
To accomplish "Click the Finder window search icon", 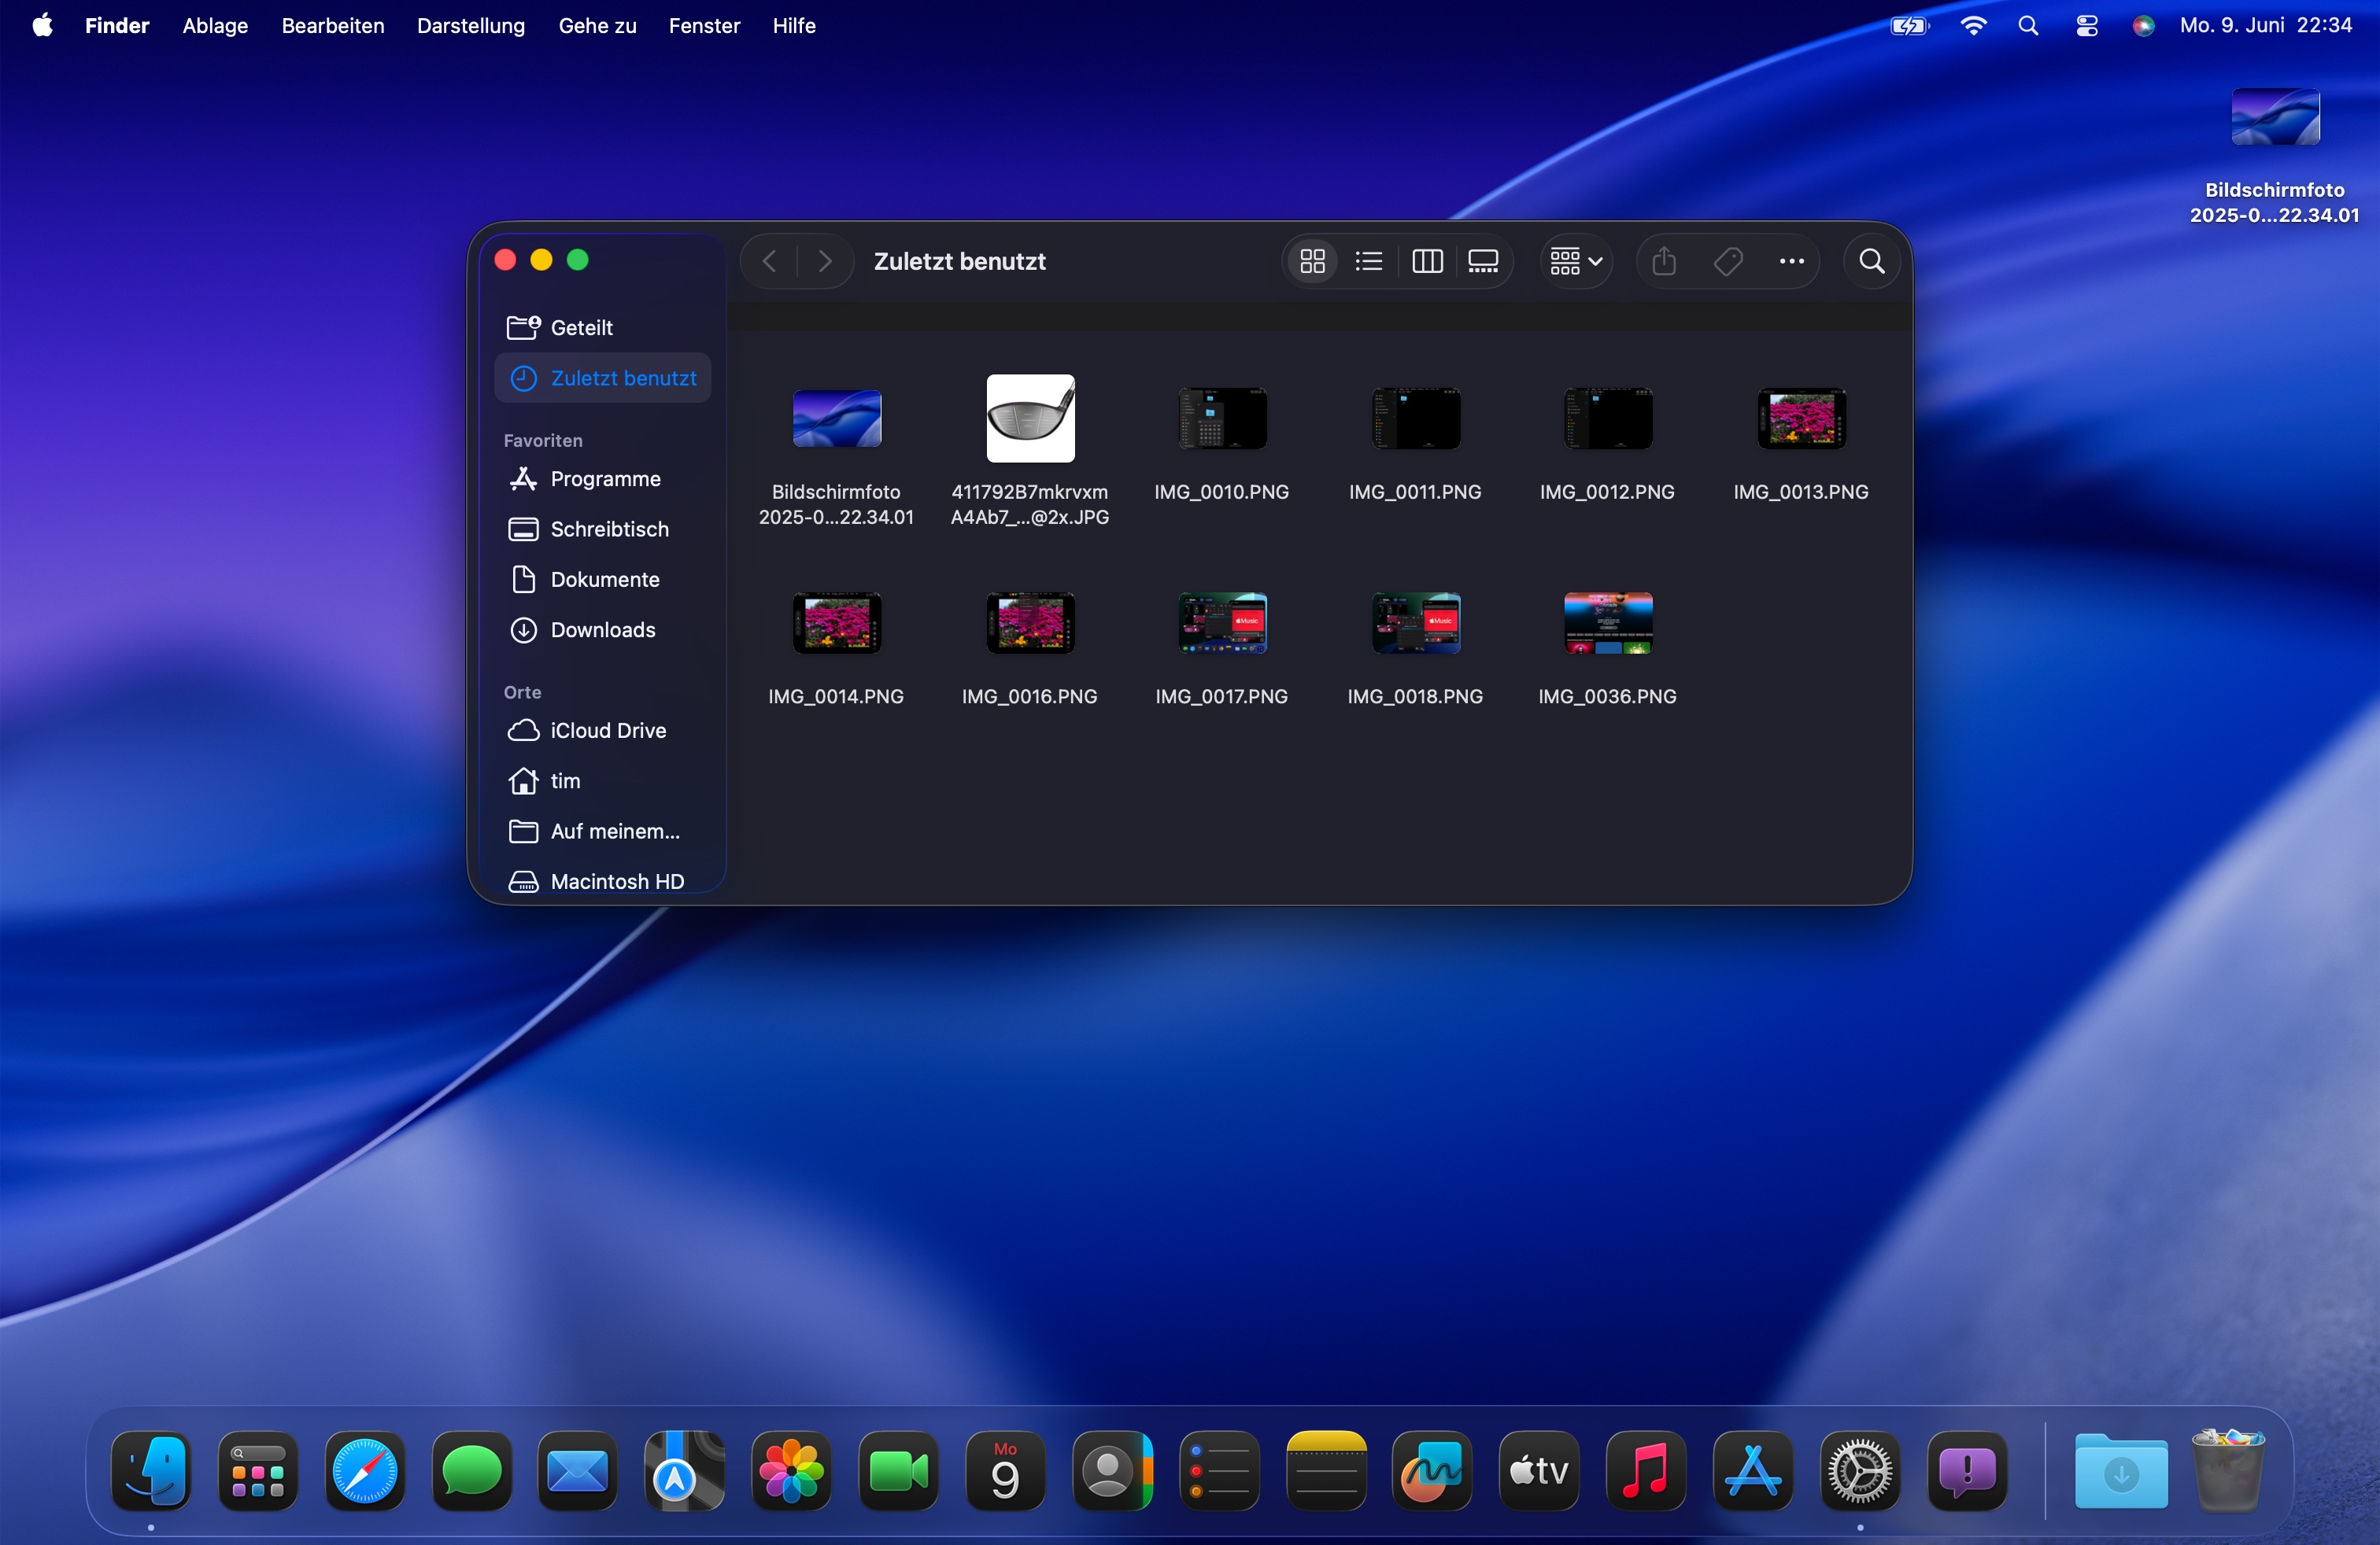I will 1872,262.
